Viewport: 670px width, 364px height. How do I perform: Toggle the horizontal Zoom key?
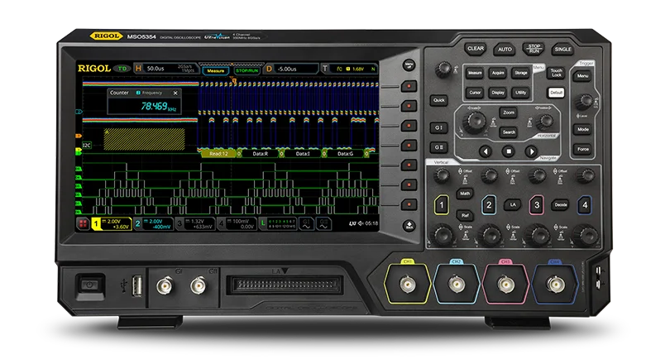coord(509,113)
